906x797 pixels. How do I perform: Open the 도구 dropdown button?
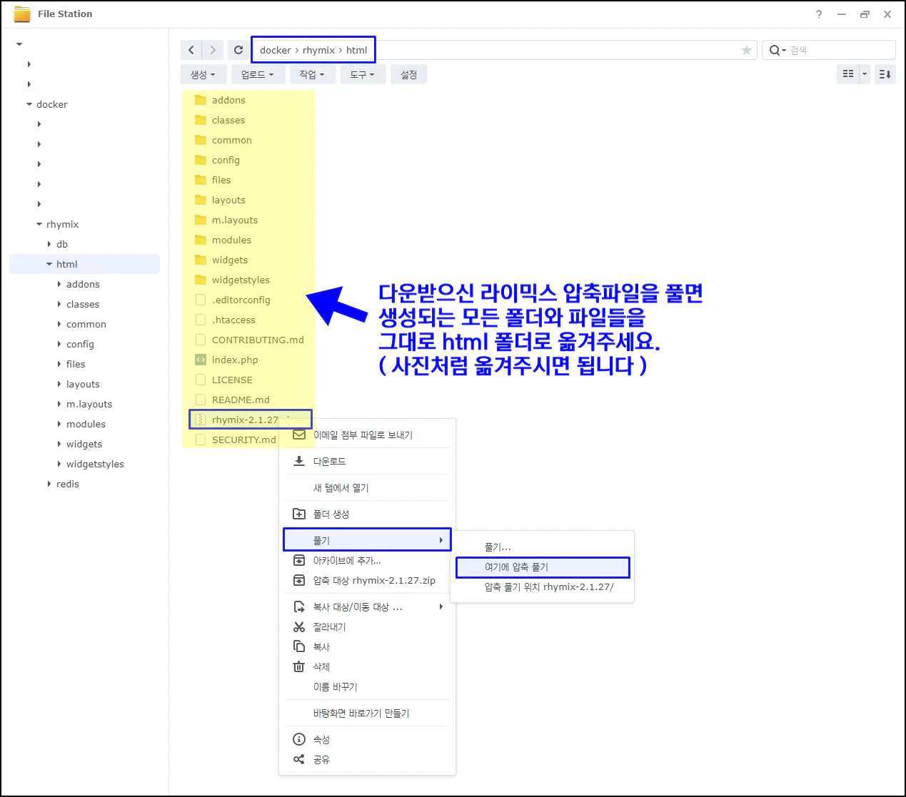point(363,74)
